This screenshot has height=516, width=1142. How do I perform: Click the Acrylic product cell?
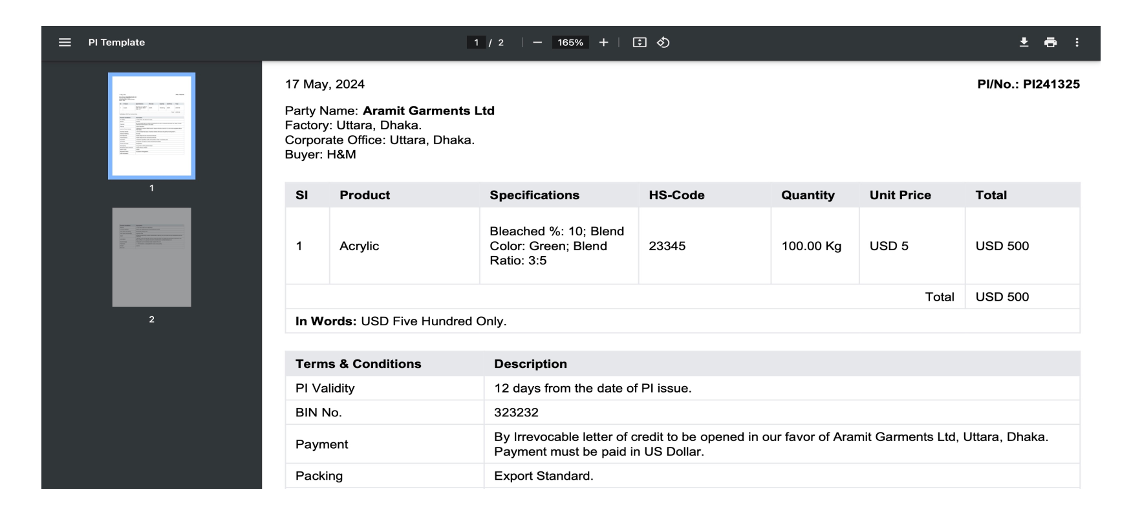tap(360, 246)
